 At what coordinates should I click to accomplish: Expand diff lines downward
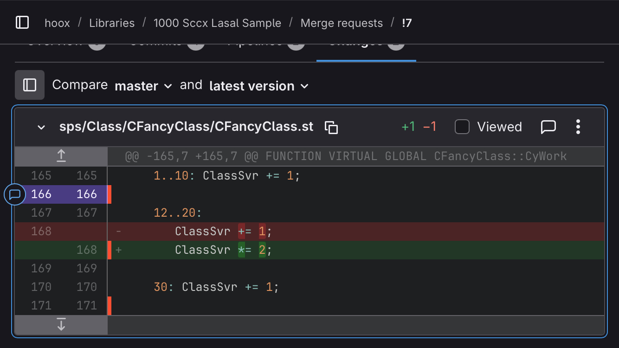pyautogui.click(x=61, y=325)
